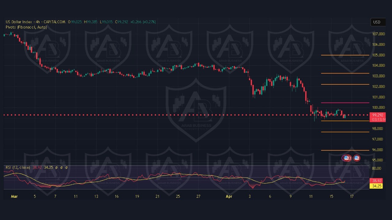Click the 96.000 price axis label
Screen dimensions: 392x220
378,150
